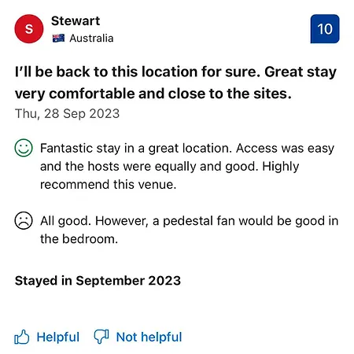Click the negative comment about pedestal fan
The height and width of the screenshot is (354, 354).
[x=190, y=230]
